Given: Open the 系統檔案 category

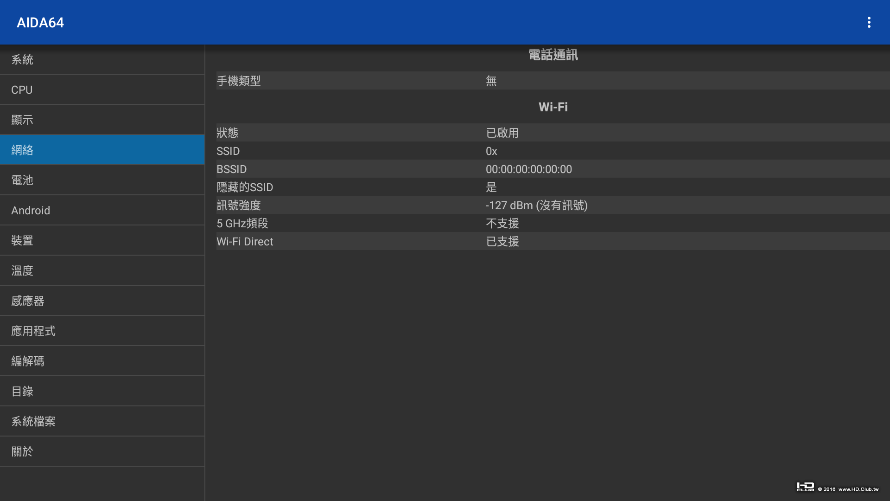Looking at the screenshot, I should [x=102, y=421].
